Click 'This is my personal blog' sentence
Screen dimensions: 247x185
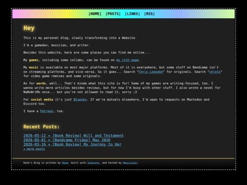pos(80,38)
